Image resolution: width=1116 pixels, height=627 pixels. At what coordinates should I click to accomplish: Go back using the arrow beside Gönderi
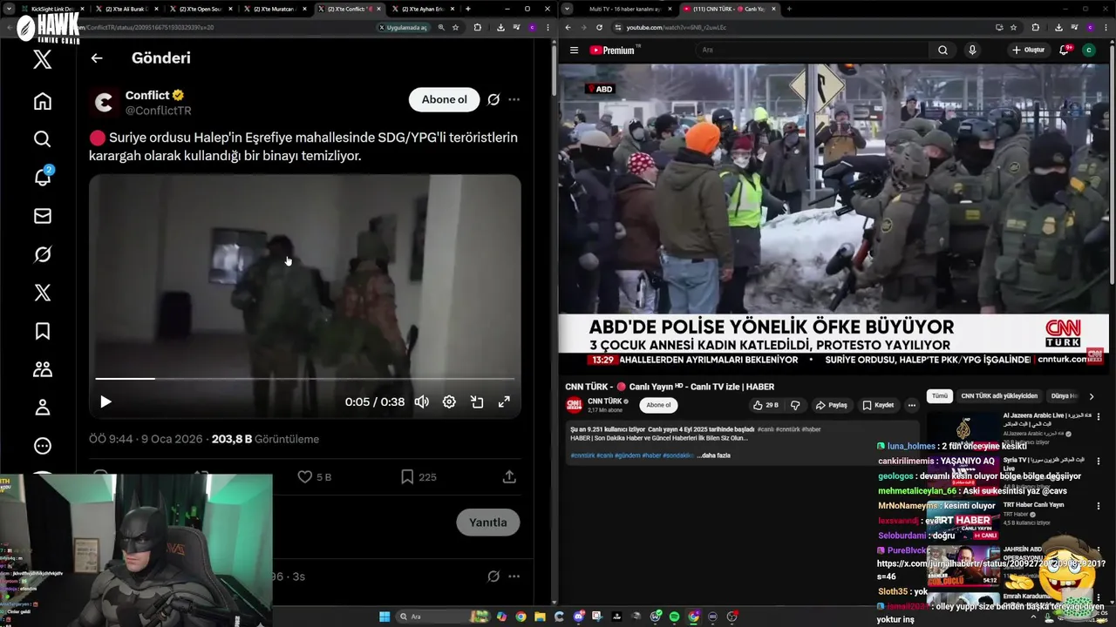point(97,58)
